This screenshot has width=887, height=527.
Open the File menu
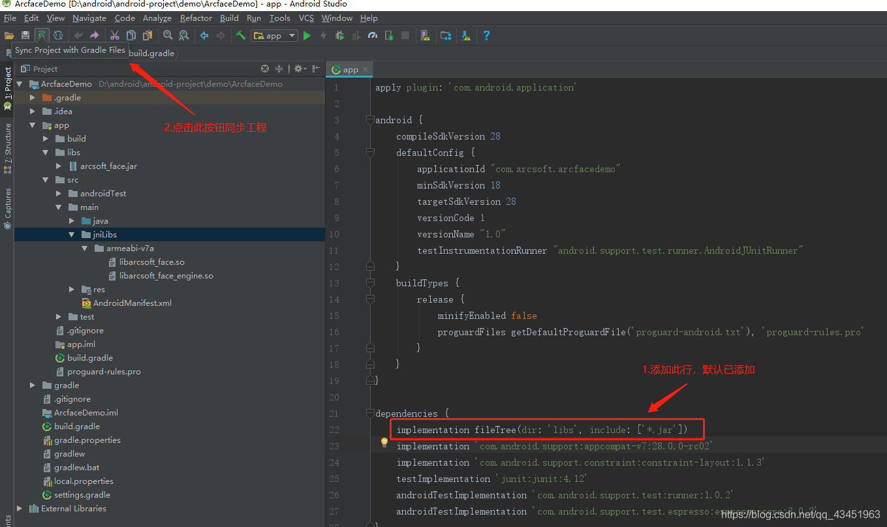(x=10, y=18)
